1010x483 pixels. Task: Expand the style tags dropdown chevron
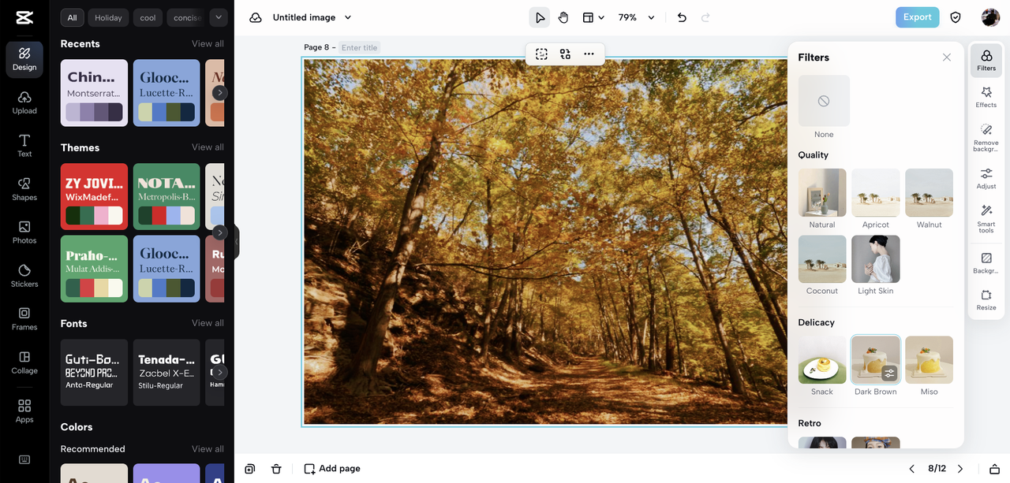coord(219,17)
